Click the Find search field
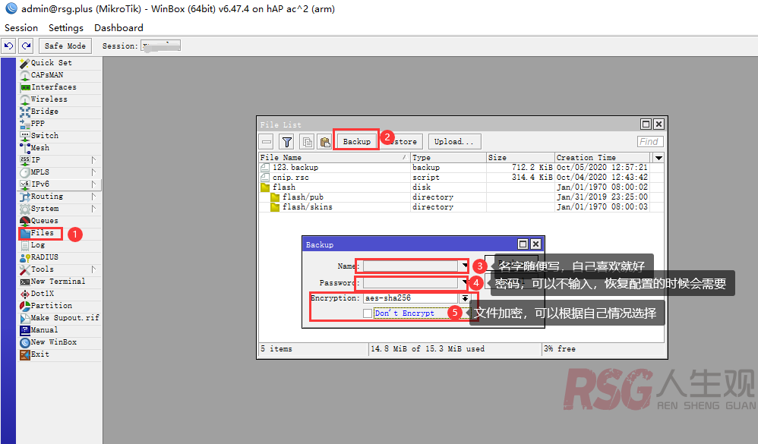 (650, 142)
